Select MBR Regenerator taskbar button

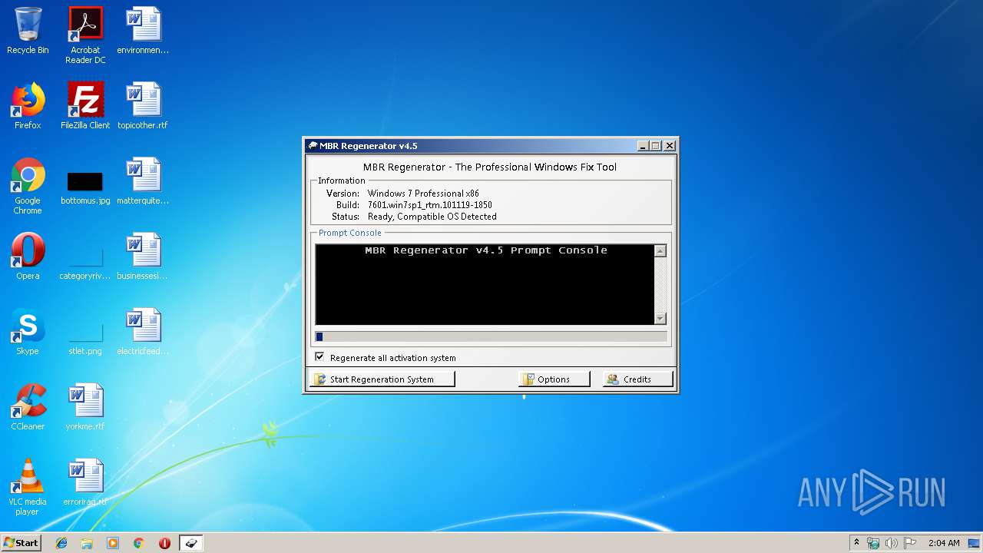[x=190, y=543]
